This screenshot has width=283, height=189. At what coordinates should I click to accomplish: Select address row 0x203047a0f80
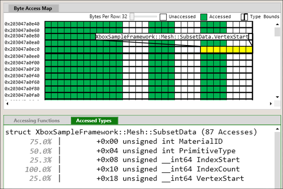[22, 89]
